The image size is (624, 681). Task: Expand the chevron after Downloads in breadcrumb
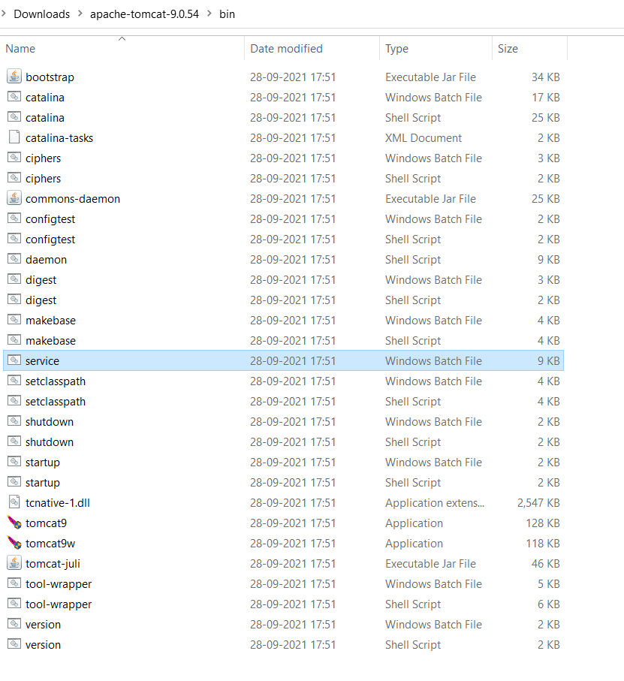click(x=80, y=14)
